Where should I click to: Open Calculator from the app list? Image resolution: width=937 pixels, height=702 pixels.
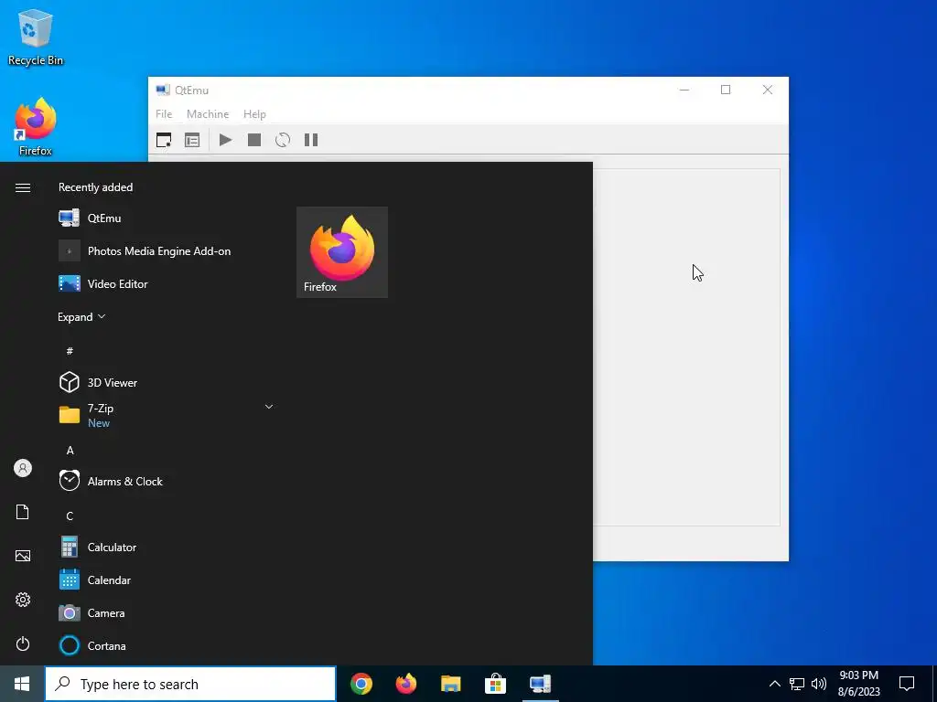click(167, 547)
